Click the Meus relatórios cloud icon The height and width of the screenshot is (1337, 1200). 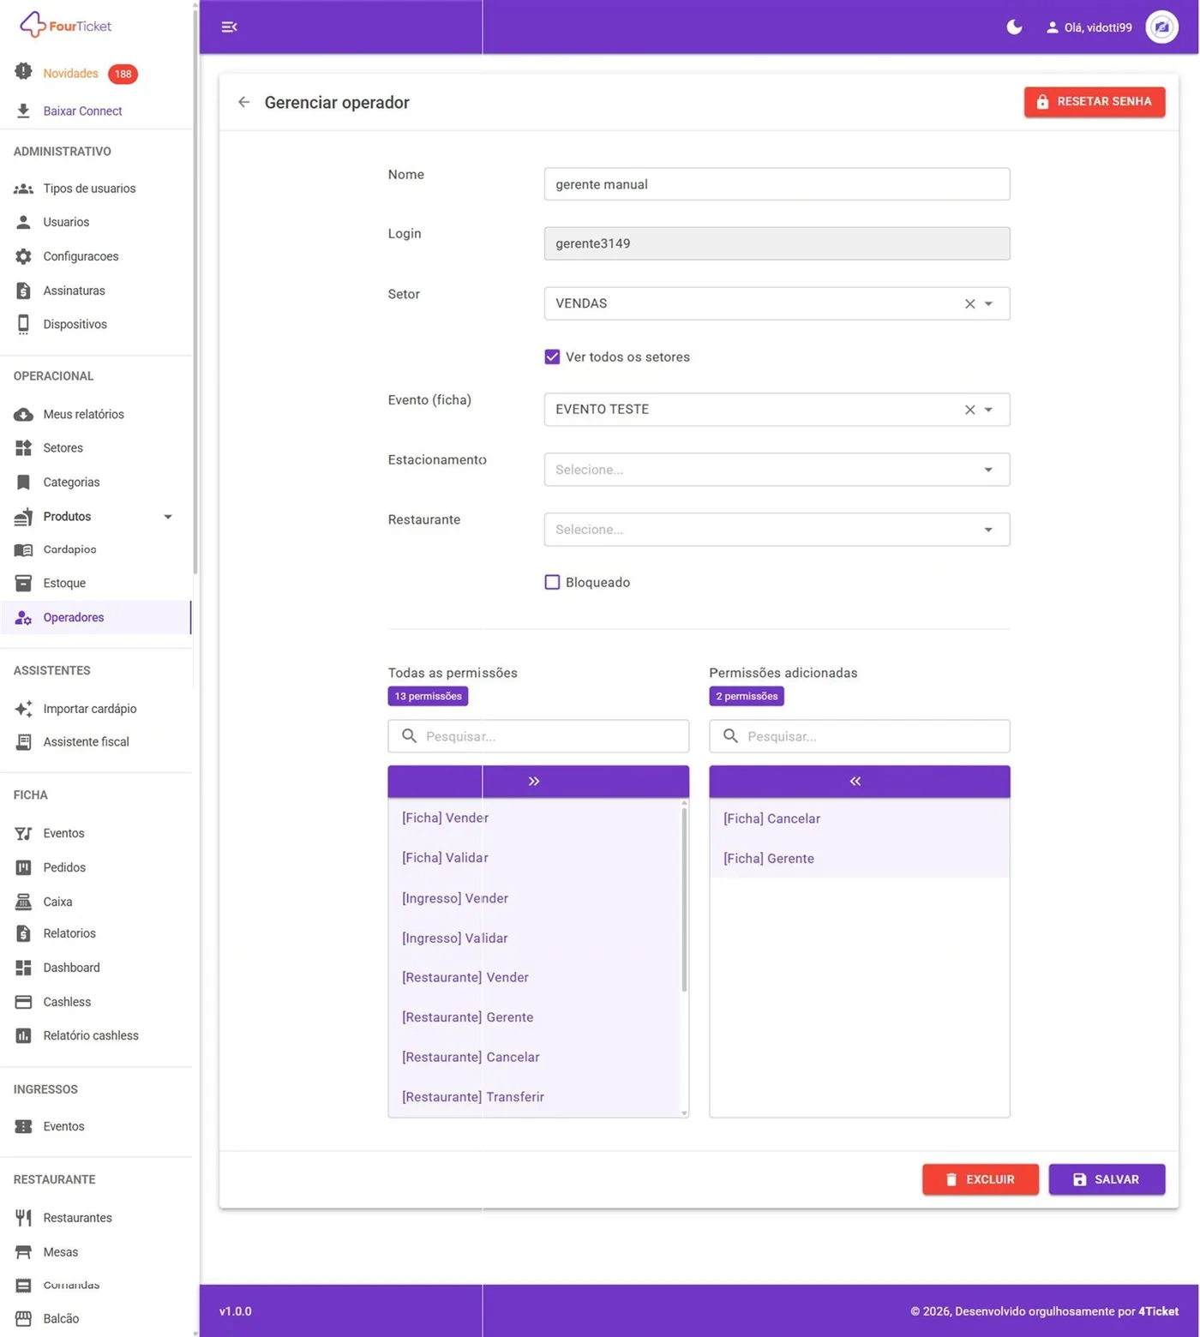pos(23,414)
